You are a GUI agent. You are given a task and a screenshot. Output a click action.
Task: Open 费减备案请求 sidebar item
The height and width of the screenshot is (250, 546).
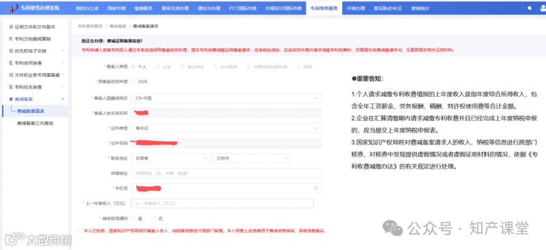pos(35,111)
